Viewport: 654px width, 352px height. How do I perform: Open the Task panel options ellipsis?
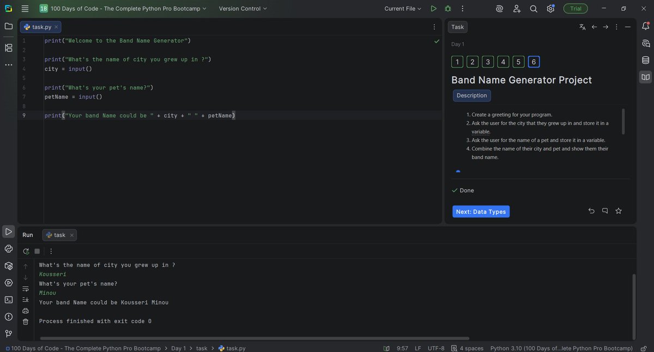(616, 27)
